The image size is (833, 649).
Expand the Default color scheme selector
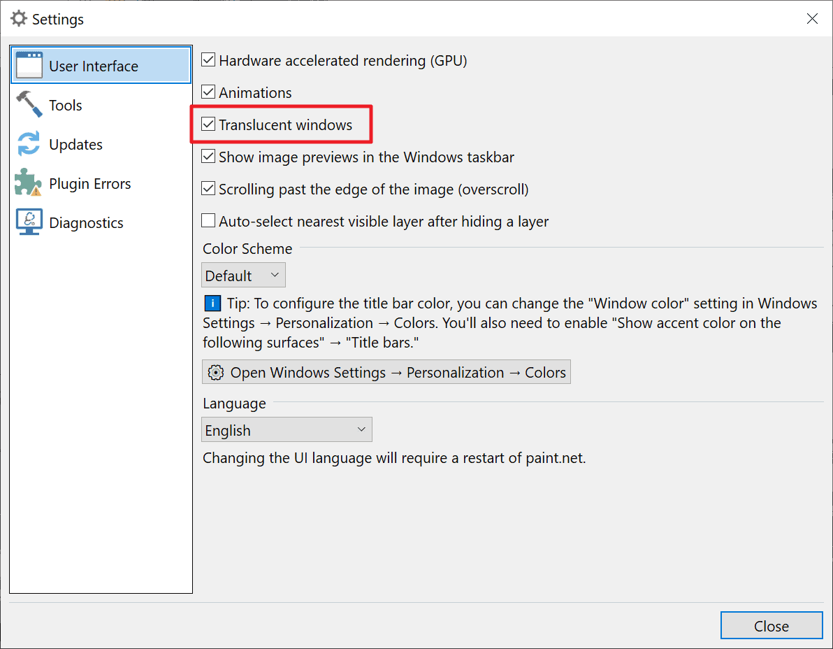243,275
